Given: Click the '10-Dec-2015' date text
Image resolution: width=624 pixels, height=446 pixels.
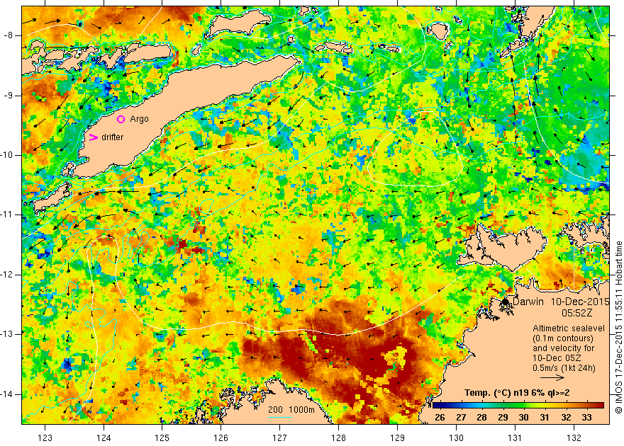Looking at the screenshot, I should click(x=580, y=302).
